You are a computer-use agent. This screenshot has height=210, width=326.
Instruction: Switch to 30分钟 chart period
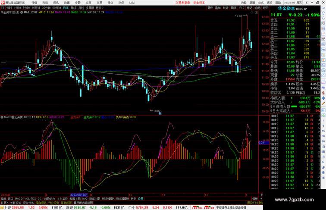tap(46, 8)
